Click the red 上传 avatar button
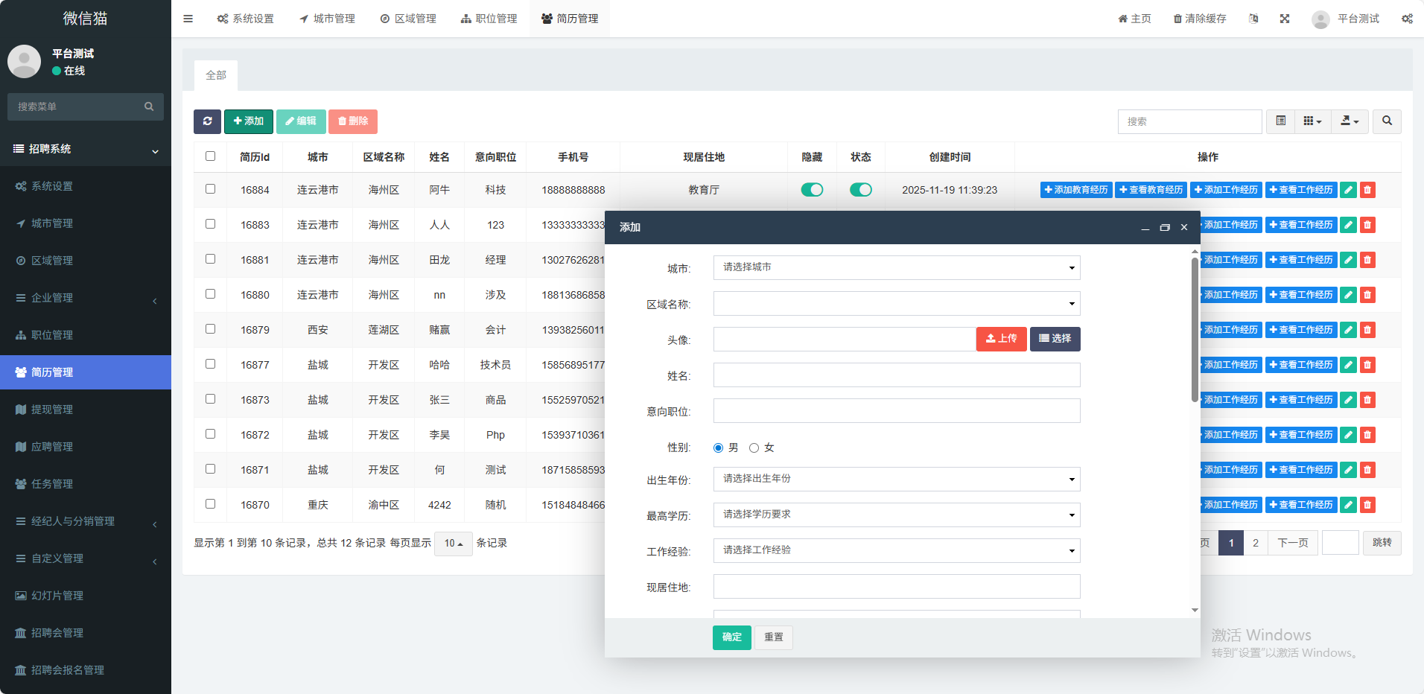This screenshot has height=694, width=1424. (1001, 339)
